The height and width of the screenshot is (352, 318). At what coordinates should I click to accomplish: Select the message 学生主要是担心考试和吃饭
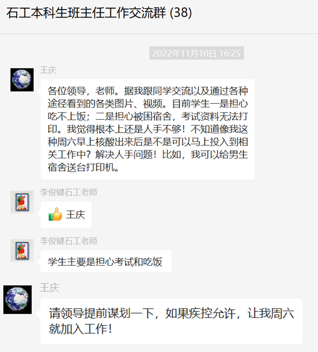tap(106, 261)
